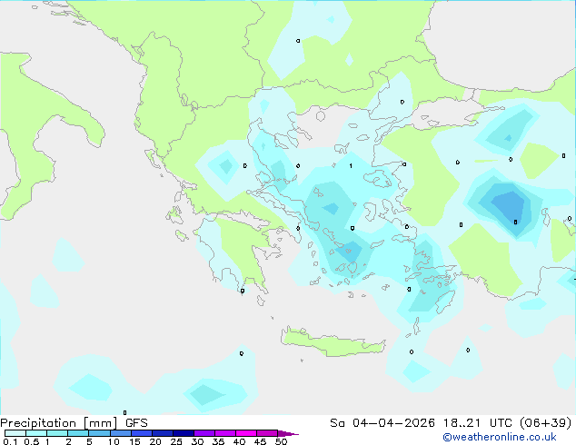Pick the legend swatch between 35 and 40
Image resolution: width=576 pixels, height=445 pixels.
tap(225, 433)
